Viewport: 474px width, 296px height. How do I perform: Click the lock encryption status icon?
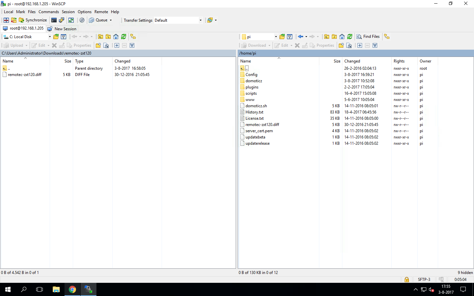coord(407,280)
